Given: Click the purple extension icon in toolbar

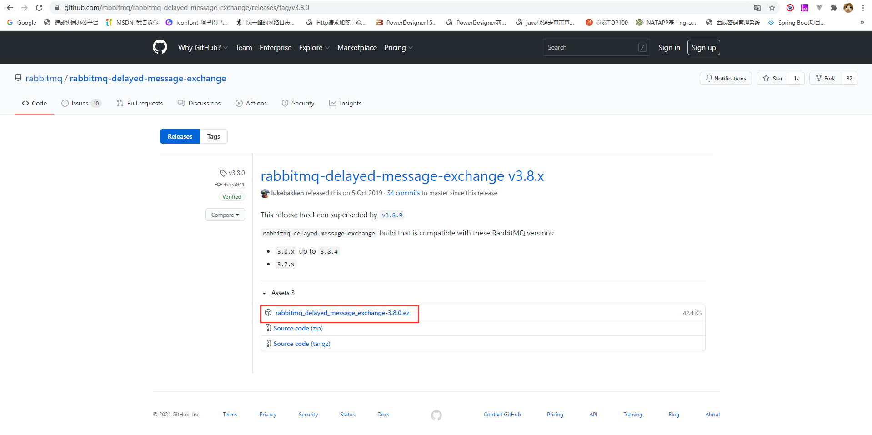Looking at the screenshot, I should pos(805,8).
